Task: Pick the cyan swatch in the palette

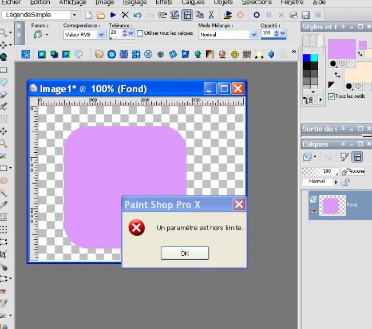Action: (314, 58)
